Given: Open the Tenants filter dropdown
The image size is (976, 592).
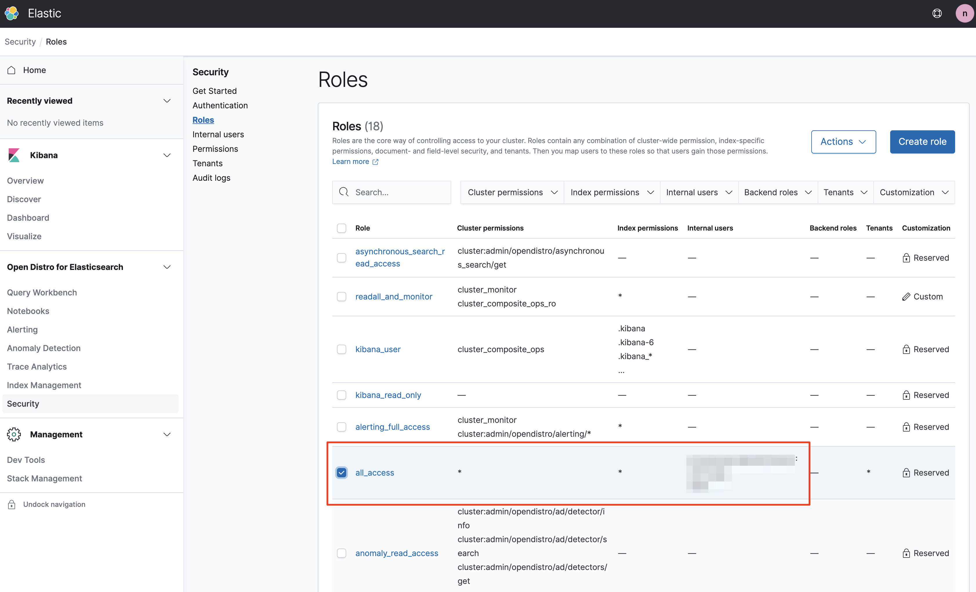Looking at the screenshot, I should tap(845, 192).
